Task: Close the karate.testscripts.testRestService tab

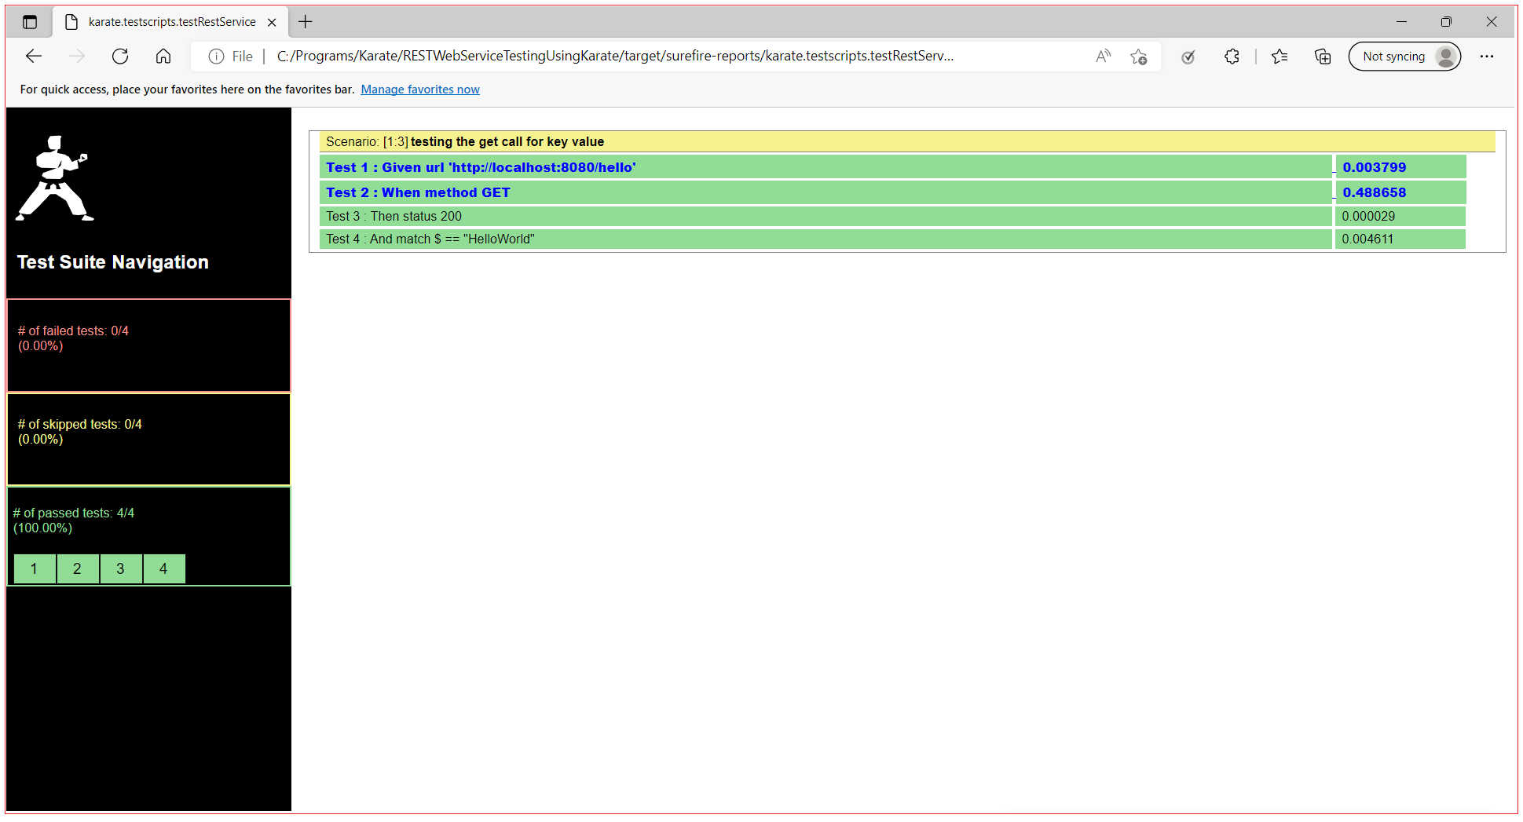Action: pos(272,22)
